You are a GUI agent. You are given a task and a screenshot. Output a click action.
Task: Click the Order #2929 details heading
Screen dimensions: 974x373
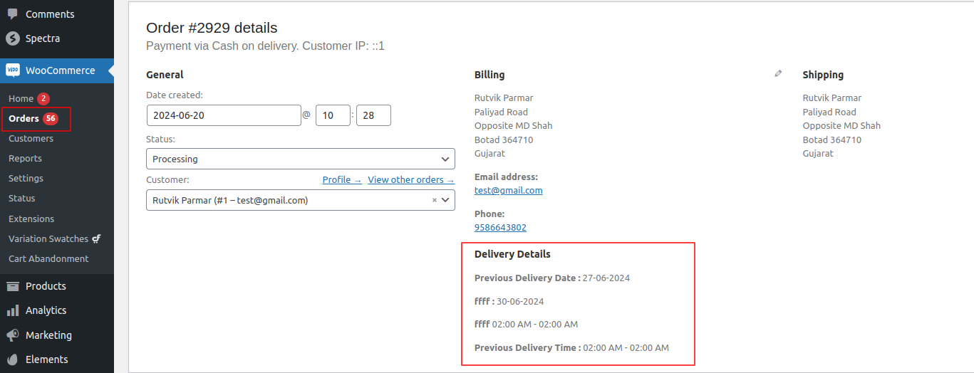click(x=212, y=28)
